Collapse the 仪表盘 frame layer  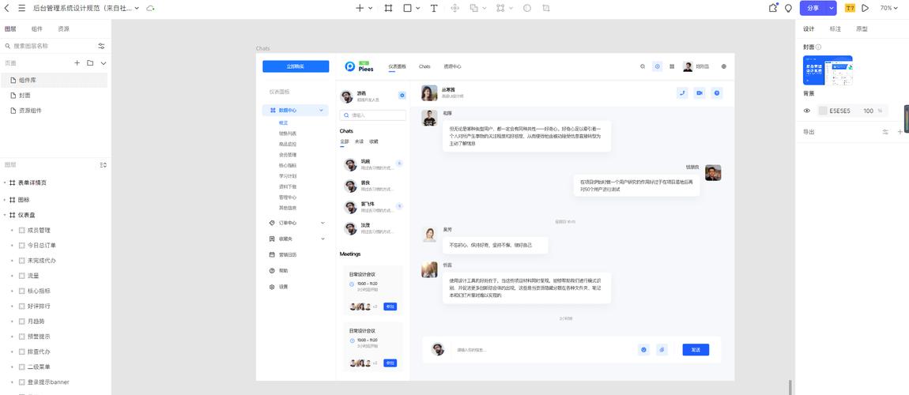click(x=5, y=215)
